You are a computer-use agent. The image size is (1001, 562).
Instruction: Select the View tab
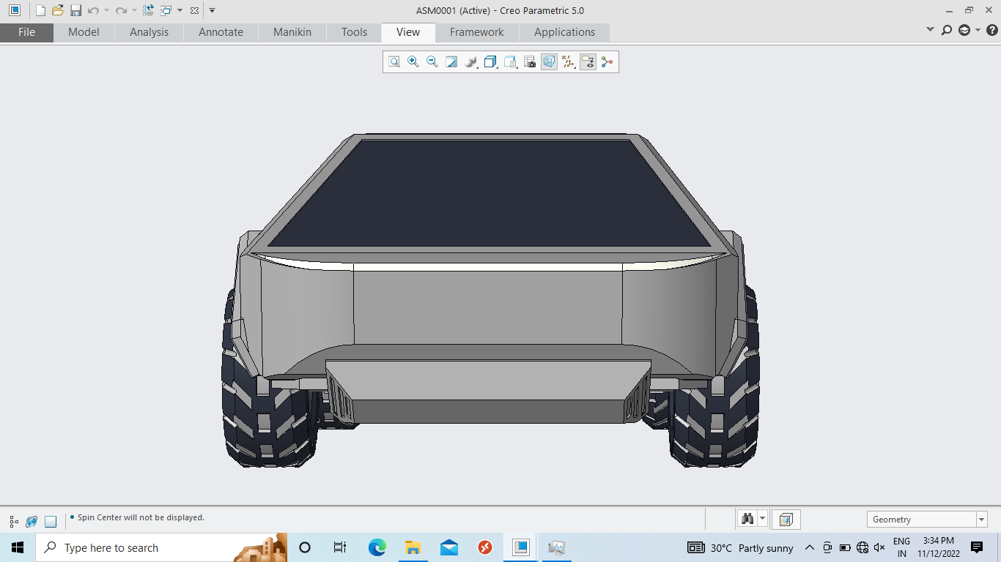point(408,32)
